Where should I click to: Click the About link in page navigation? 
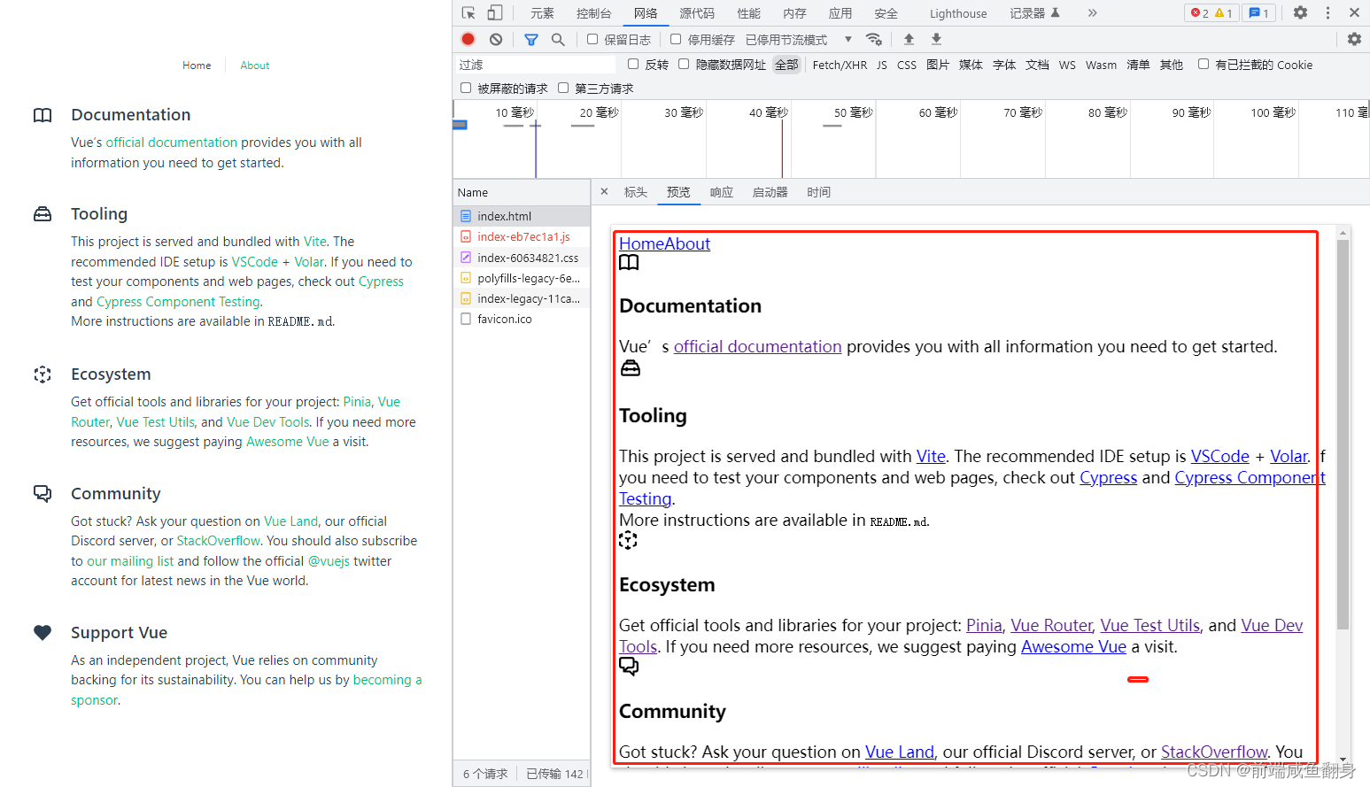click(x=255, y=66)
